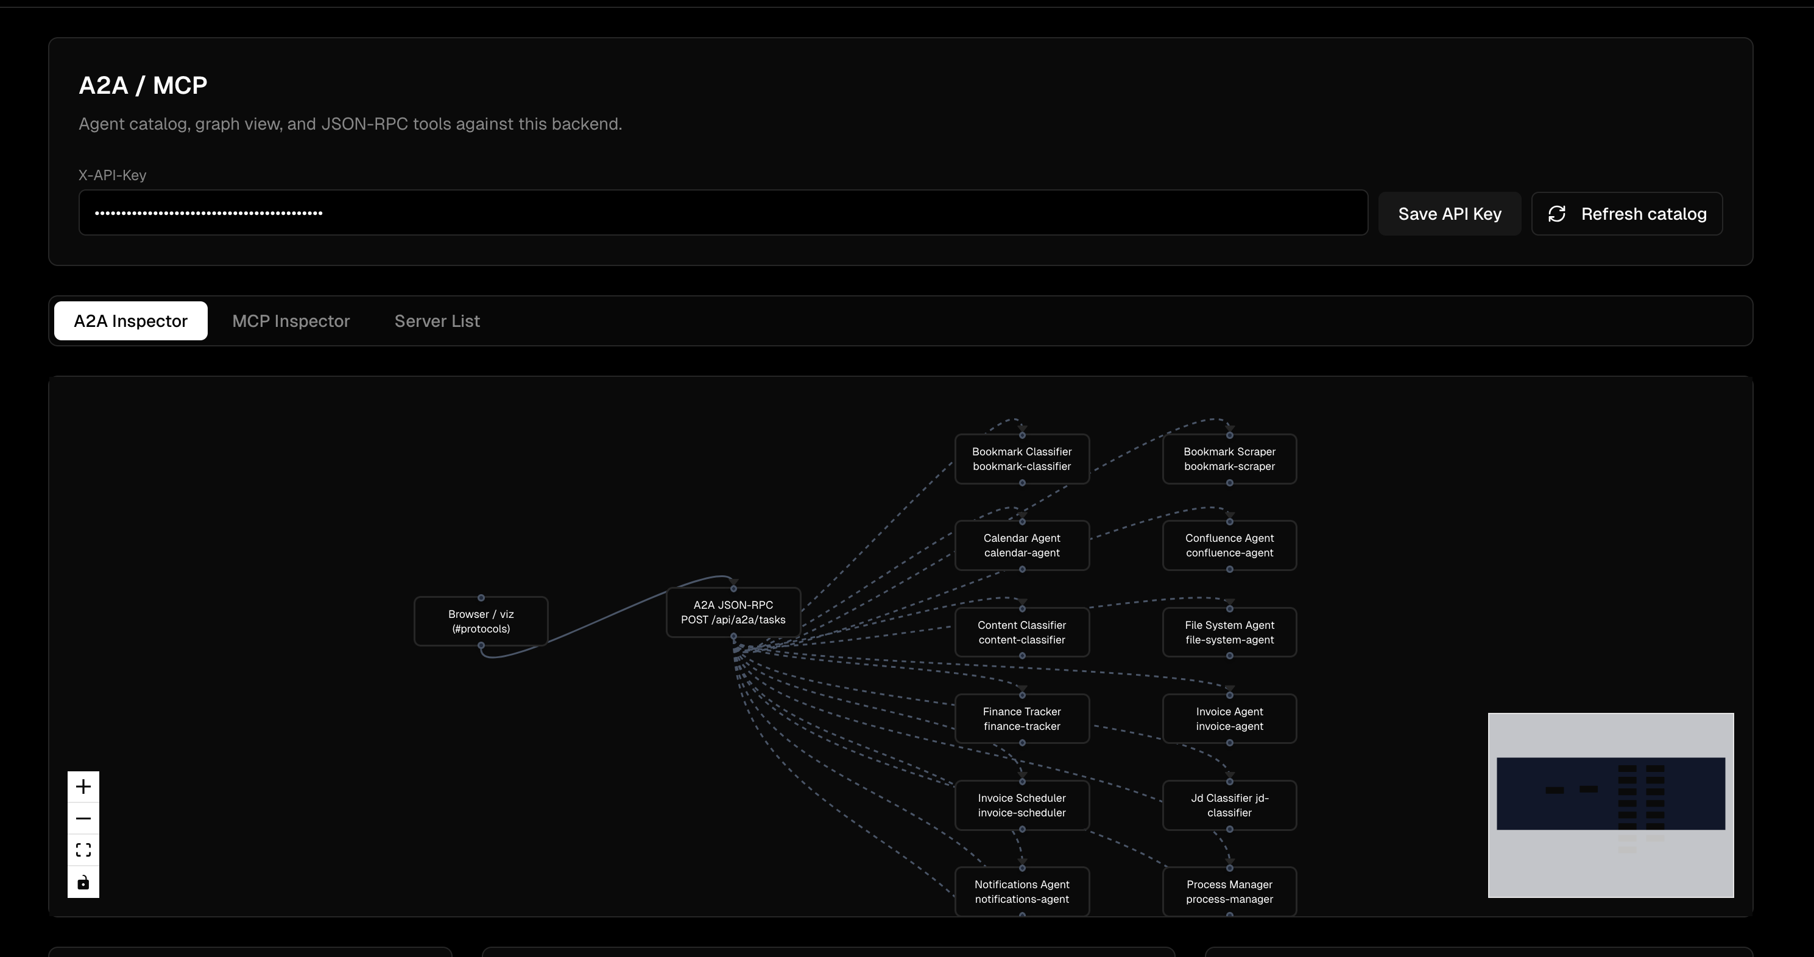The height and width of the screenshot is (957, 1814).
Task: Click the fit view icon
Action: point(83,850)
